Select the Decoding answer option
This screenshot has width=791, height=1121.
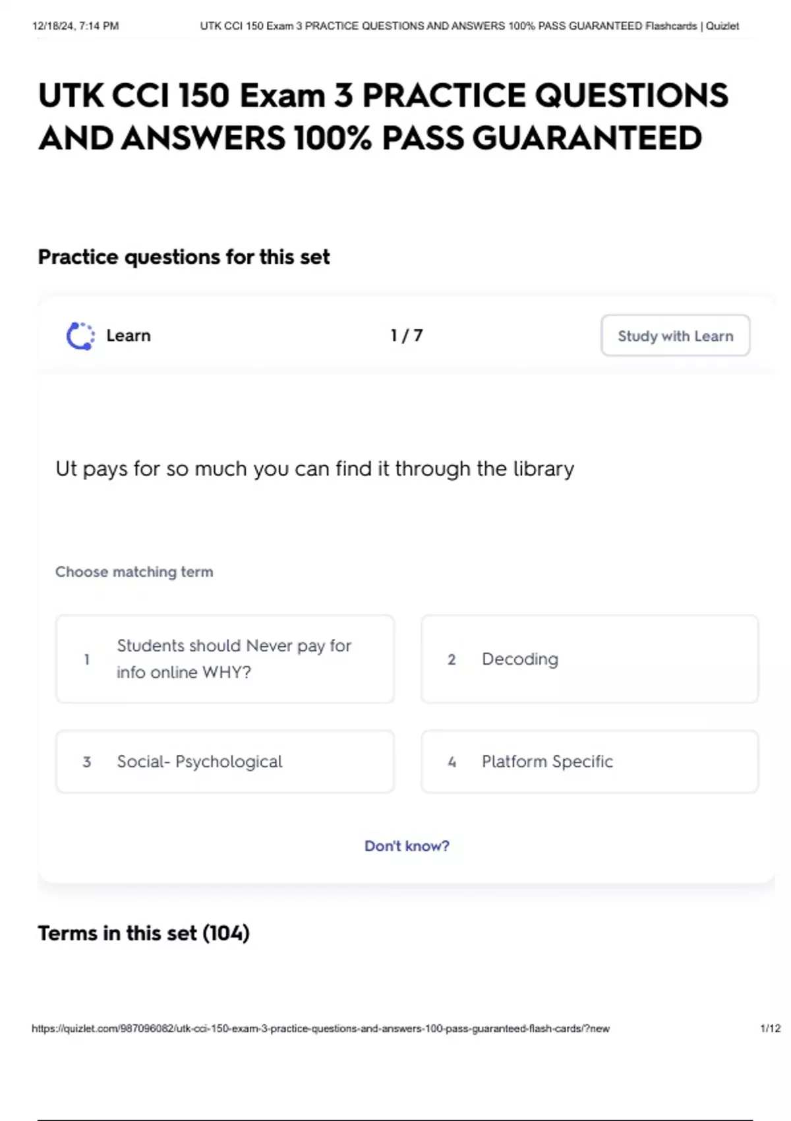589,659
